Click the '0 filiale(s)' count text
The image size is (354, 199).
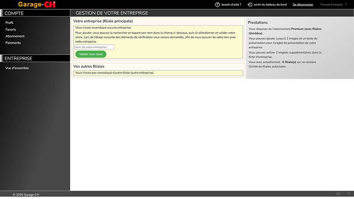tap(289, 62)
